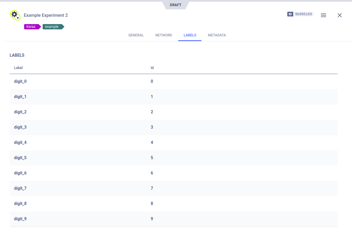Select the digit_4 label cell
This screenshot has height=237, width=352.
[20, 142]
